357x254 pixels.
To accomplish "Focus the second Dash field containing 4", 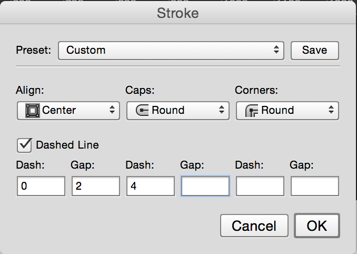I will (x=151, y=186).
